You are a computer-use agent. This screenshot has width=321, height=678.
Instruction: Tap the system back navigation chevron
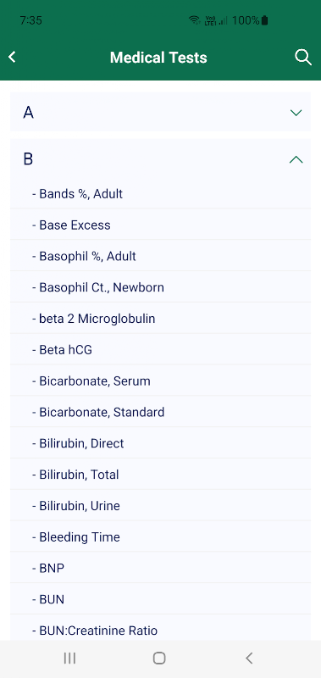249,659
